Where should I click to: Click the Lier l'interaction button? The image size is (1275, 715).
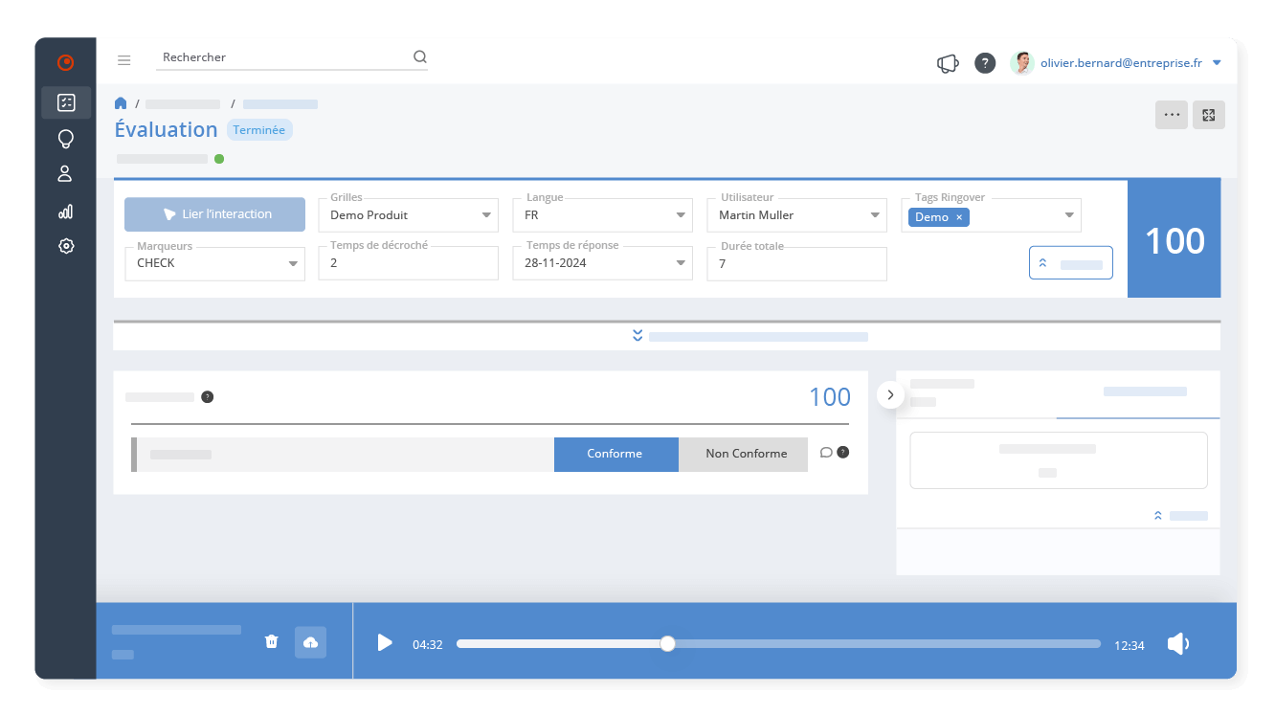click(x=215, y=214)
